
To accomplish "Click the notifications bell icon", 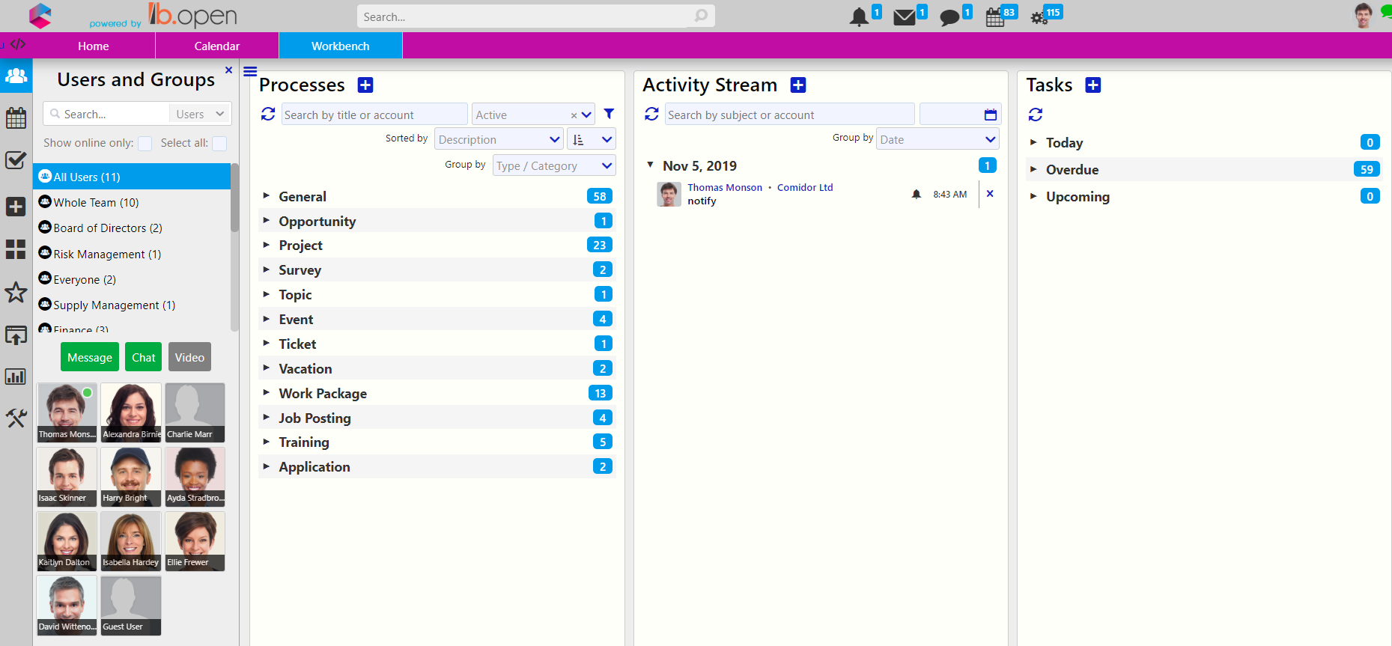I will coord(859,17).
